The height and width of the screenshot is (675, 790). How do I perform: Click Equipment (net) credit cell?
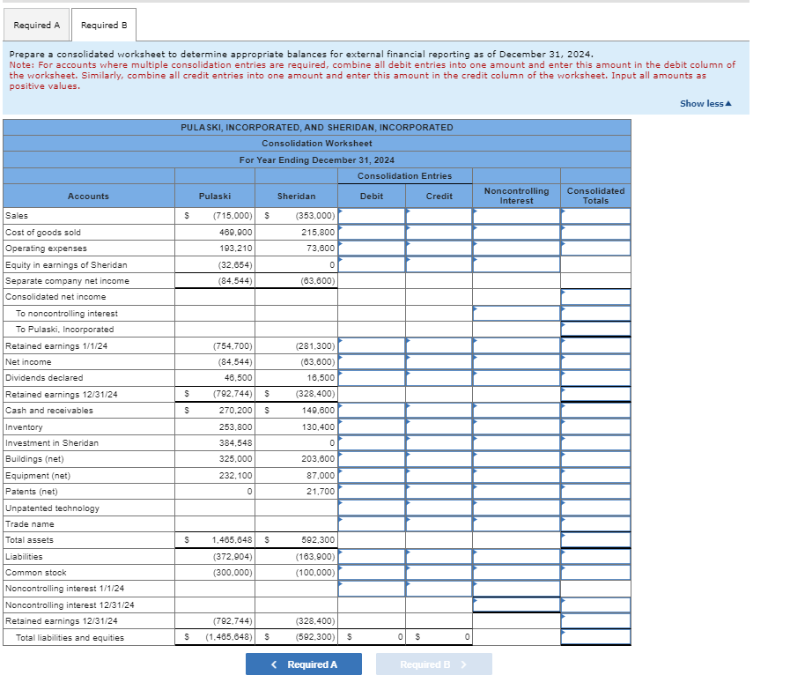coord(439,475)
